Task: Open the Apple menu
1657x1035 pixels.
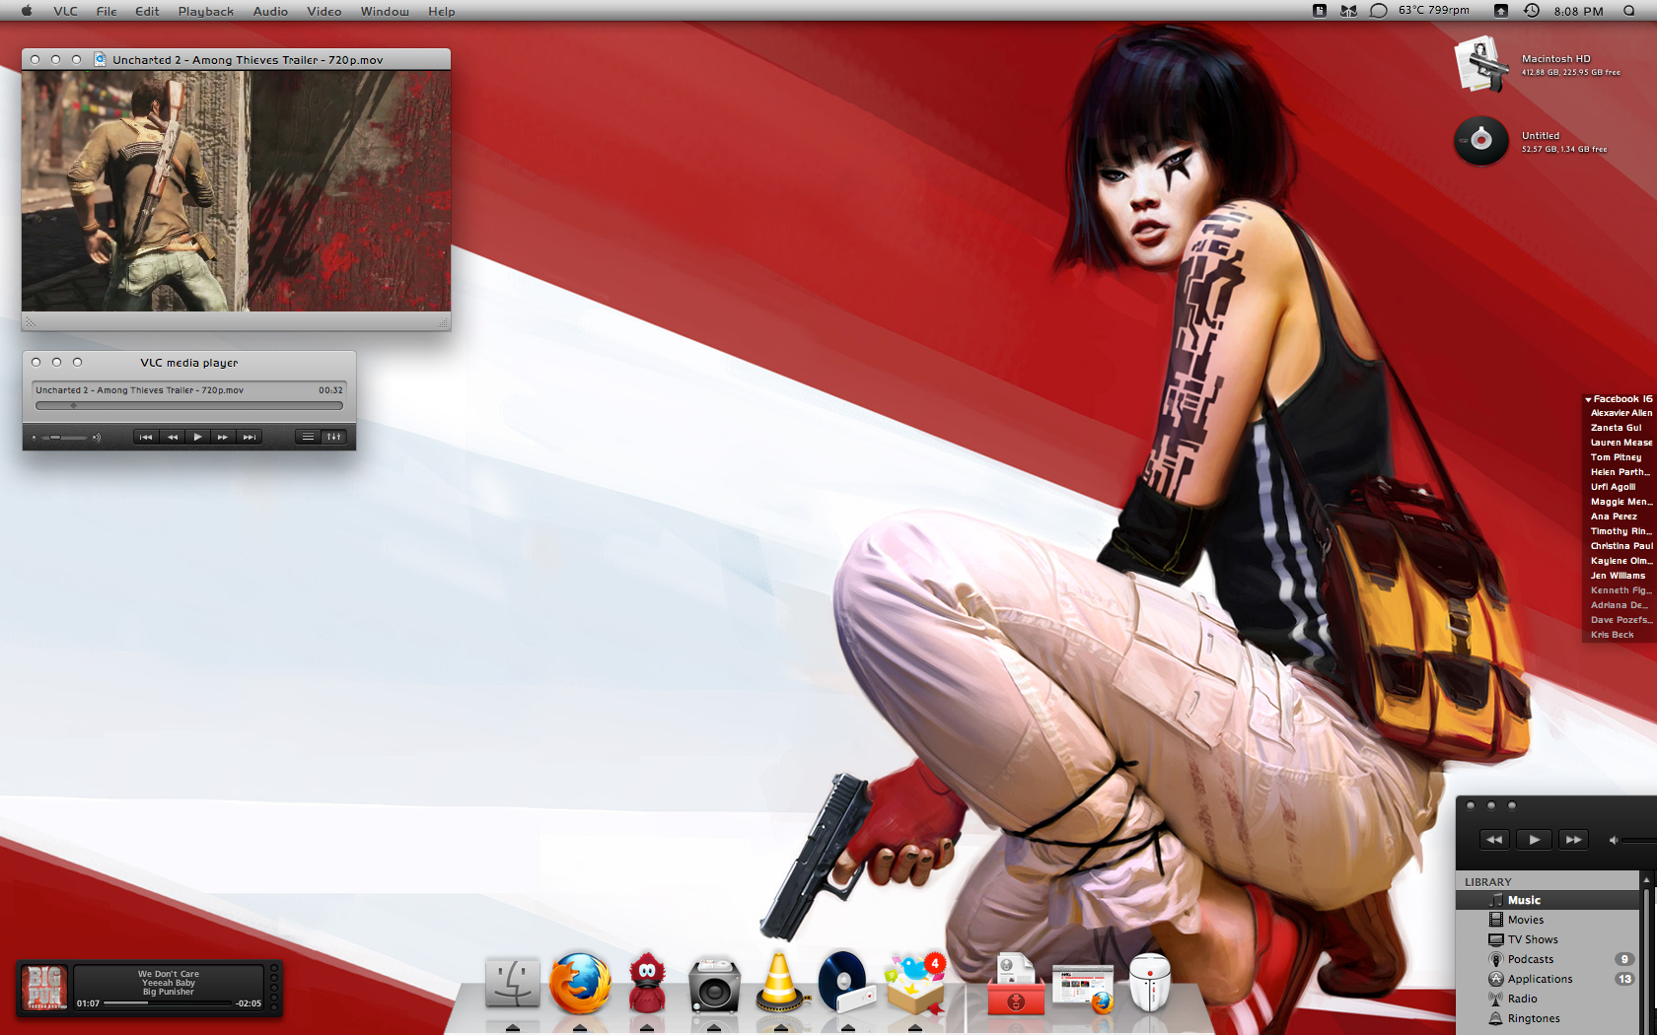Action: 27,11
